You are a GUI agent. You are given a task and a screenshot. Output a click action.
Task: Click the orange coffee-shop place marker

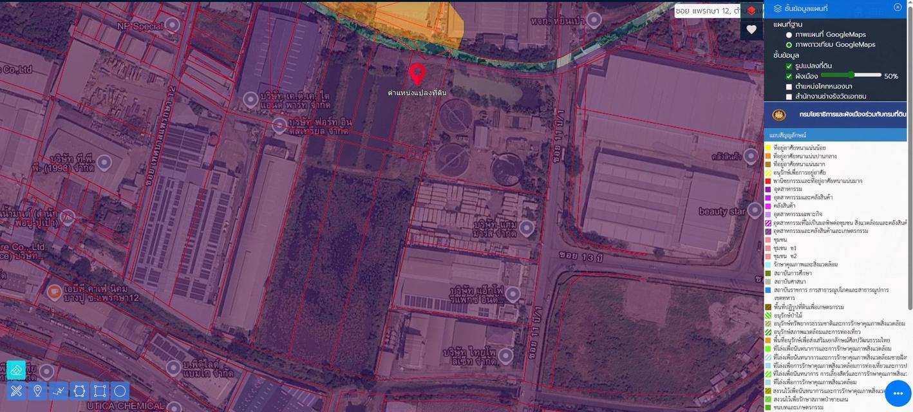click(x=54, y=292)
